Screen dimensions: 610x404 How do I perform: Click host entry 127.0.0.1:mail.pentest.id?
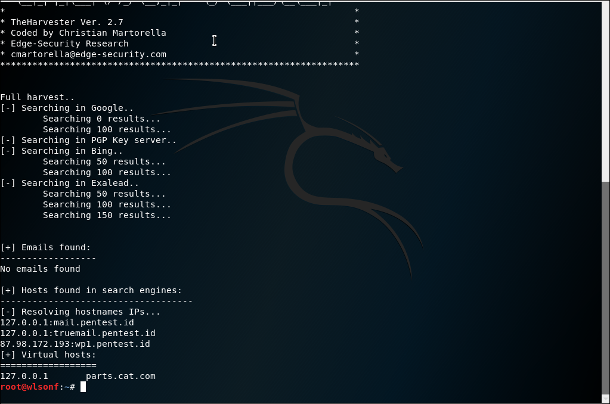point(67,323)
